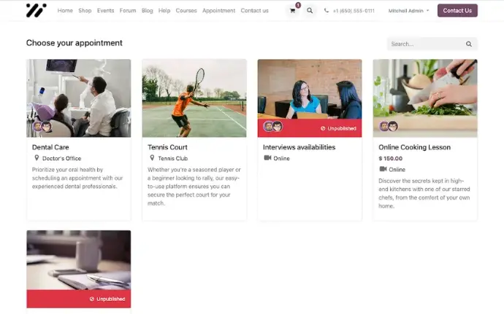Click the phone icon beside number
This screenshot has width=504, height=314.
(327, 11)
